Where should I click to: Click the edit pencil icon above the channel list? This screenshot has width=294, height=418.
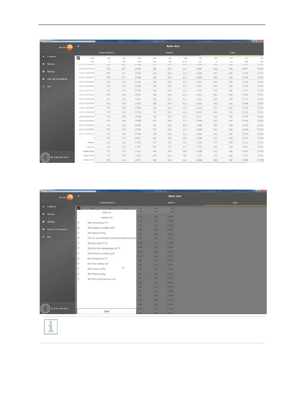[78, 208]
